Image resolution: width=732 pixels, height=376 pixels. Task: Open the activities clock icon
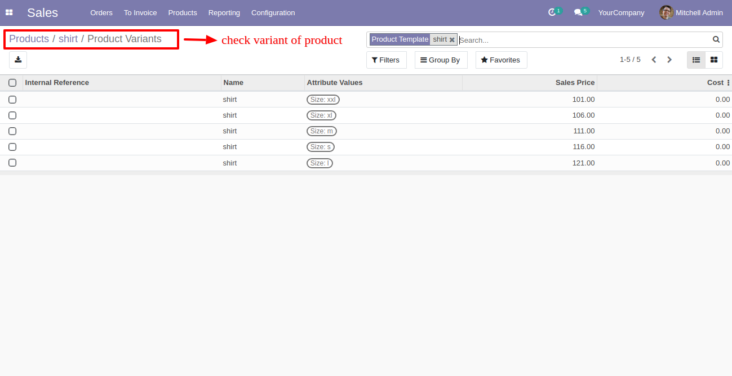pyautogui.click(x=552, y=12)
